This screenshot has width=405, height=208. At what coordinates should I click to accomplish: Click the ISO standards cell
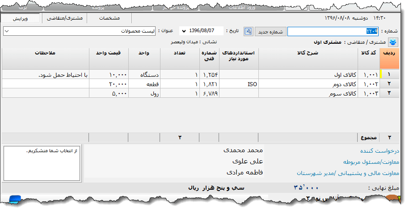[x=239, y=83]
